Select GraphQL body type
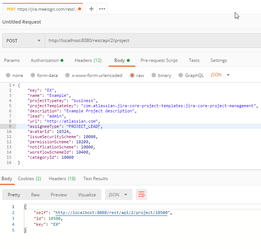 click(x=181, y=75)
